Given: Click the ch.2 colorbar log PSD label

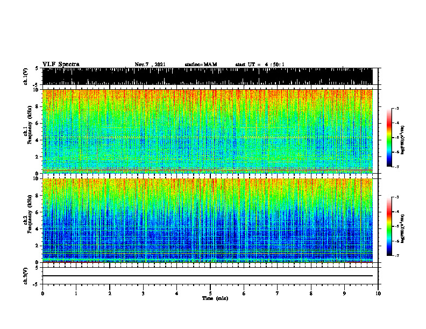Looking at the screenshot, I should click(x=402, y=228).
